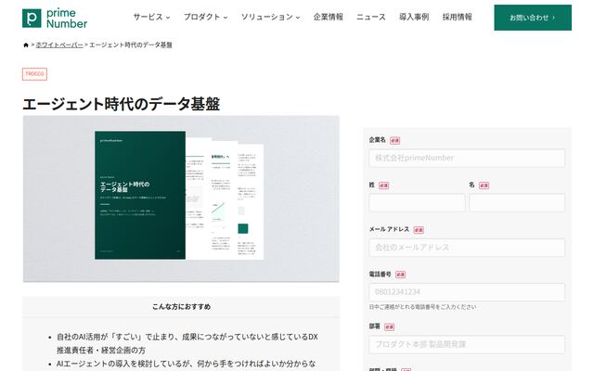Open the 採用情報 page

click(458, 17)
